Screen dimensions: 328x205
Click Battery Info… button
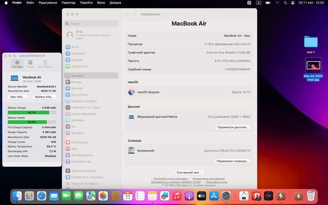(x=44, y=97)
